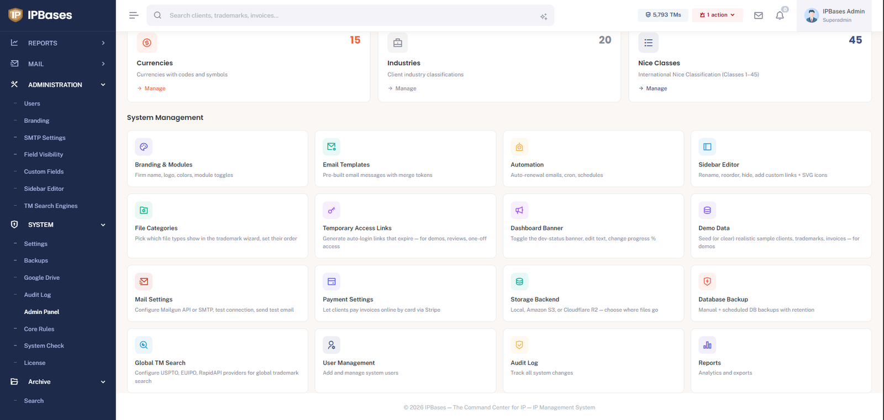The width and height of the screenshot is (884, 420).
Task: Click the Automation clock icon
Action: pyautogui.click(x=519, y=147)
